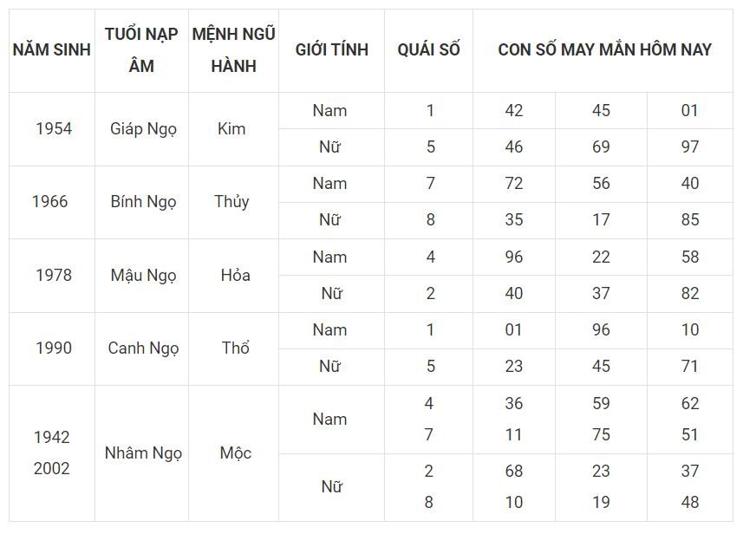
Task: Select the QUÁI SỐ header cell
Action: [x=428, y=49]
